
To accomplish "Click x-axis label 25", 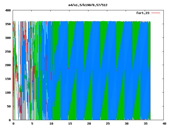I will (x=108, y=124).
